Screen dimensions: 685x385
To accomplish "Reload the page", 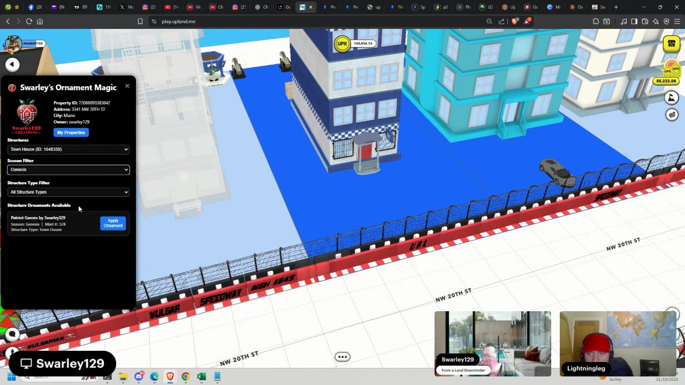I will coord(29,21).
